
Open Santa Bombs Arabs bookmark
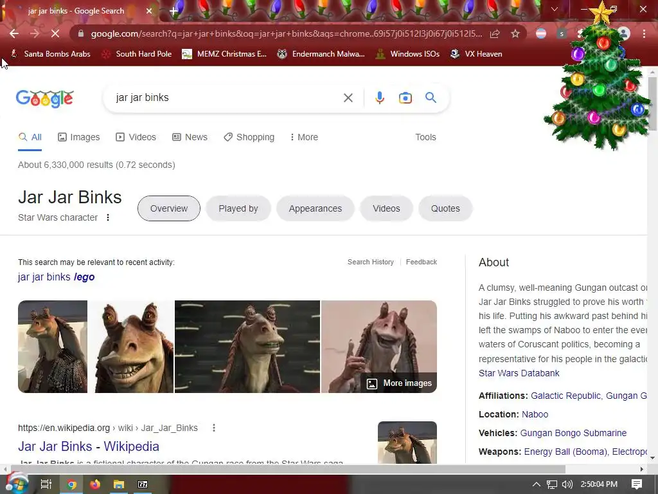tap(50, 54)
